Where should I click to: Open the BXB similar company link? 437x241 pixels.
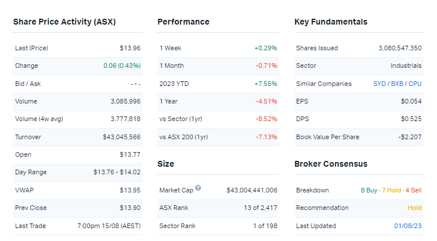397,84
